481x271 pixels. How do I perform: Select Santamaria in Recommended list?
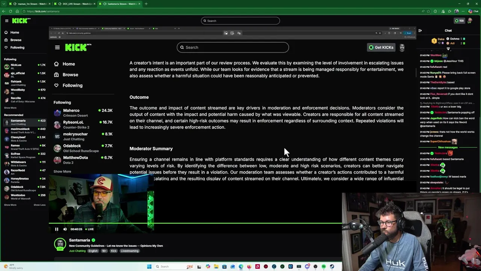point(24,122)
